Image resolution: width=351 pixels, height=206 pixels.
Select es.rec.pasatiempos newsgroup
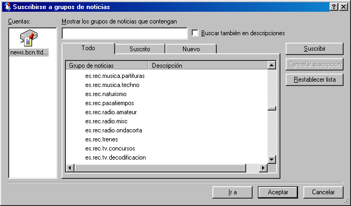[x=110, y=103]
